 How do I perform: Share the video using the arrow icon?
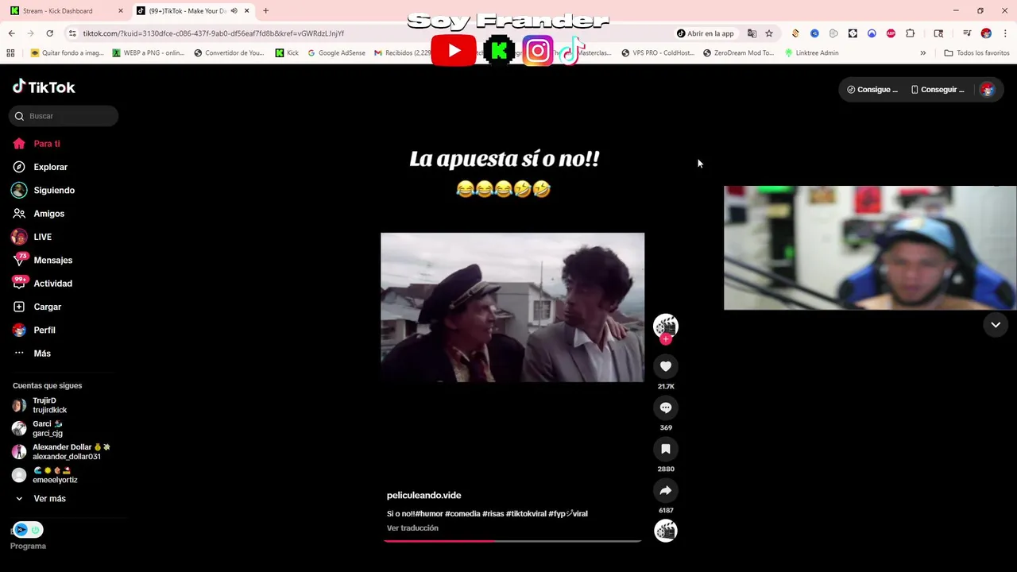pos(666,490)
